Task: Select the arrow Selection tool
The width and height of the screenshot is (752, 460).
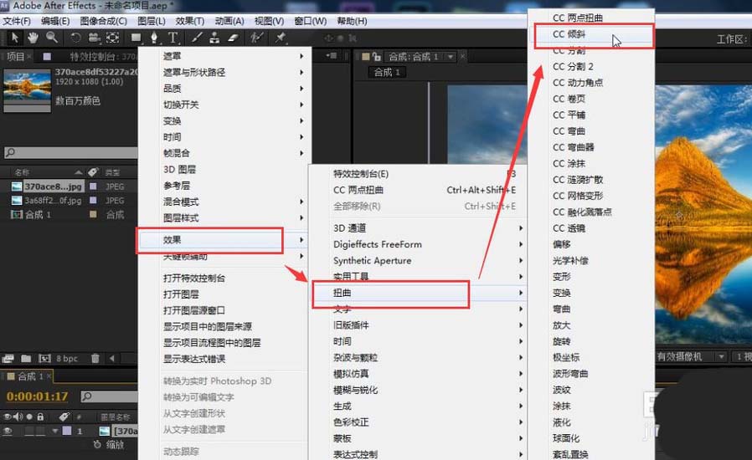Action: [15, 38]
